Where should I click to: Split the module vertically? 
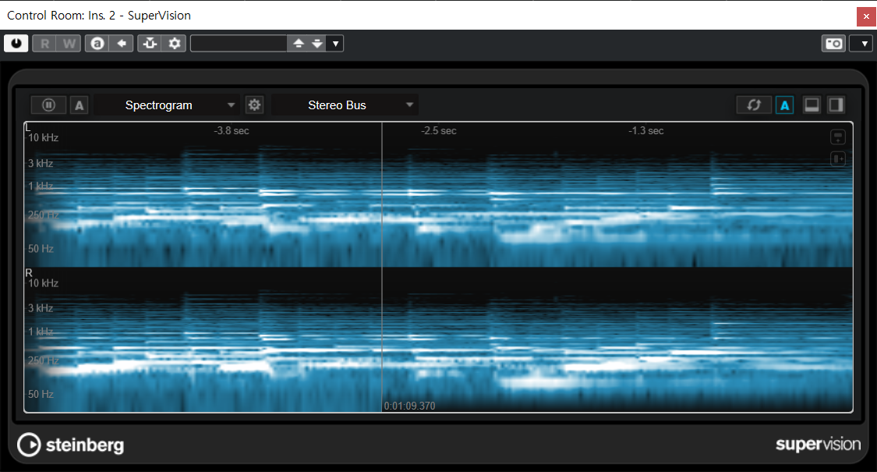point(836,105)
